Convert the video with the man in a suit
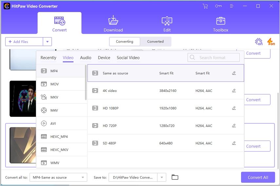This screenshot has width=280, height=186. pyautogui.click(x=257, y=100)
